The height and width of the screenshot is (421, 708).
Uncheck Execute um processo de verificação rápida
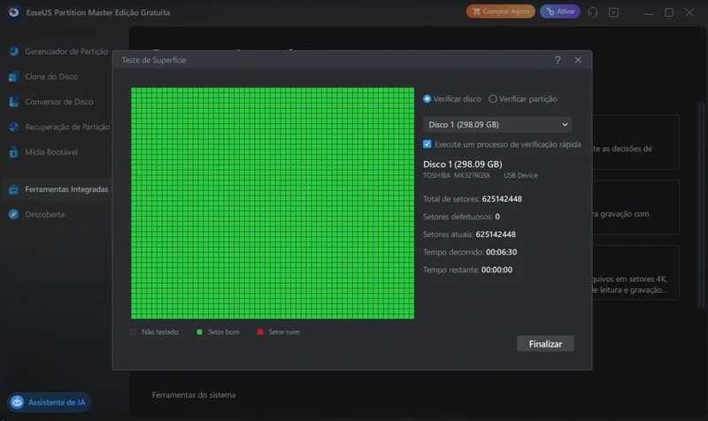pyautogui.click(x=427, y=144)
